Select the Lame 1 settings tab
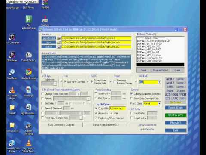This screenshot has width=206, height=155. (181, 79)
